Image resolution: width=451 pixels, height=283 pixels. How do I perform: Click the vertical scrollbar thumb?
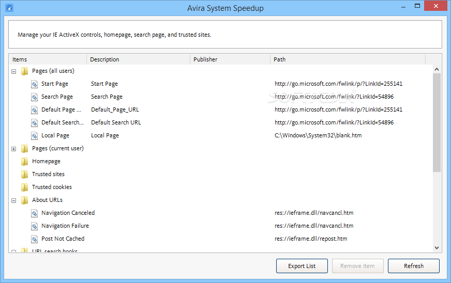pos(437,123)
